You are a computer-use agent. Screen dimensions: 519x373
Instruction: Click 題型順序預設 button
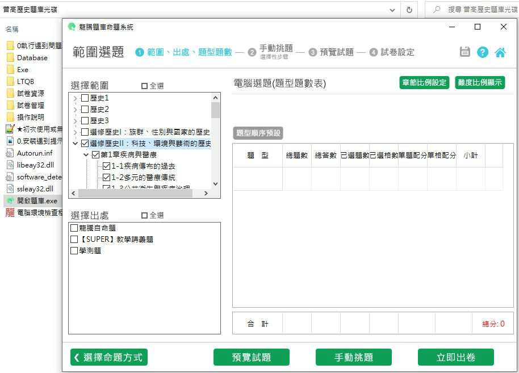pos(258,133)
